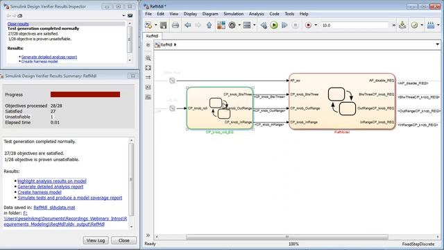
Task: Open dropdown next to Configuration gear
Action: [239, 25]
